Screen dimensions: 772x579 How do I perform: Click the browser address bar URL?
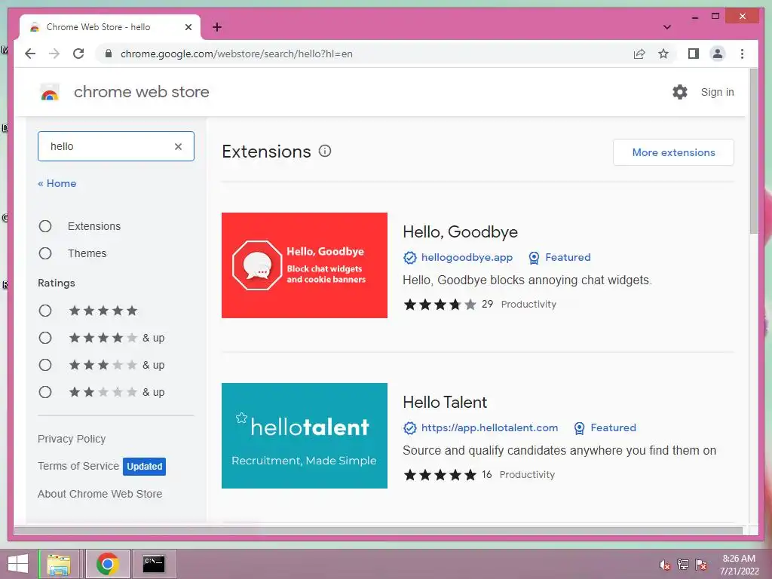pyautogui.click(x=236, y=54)
